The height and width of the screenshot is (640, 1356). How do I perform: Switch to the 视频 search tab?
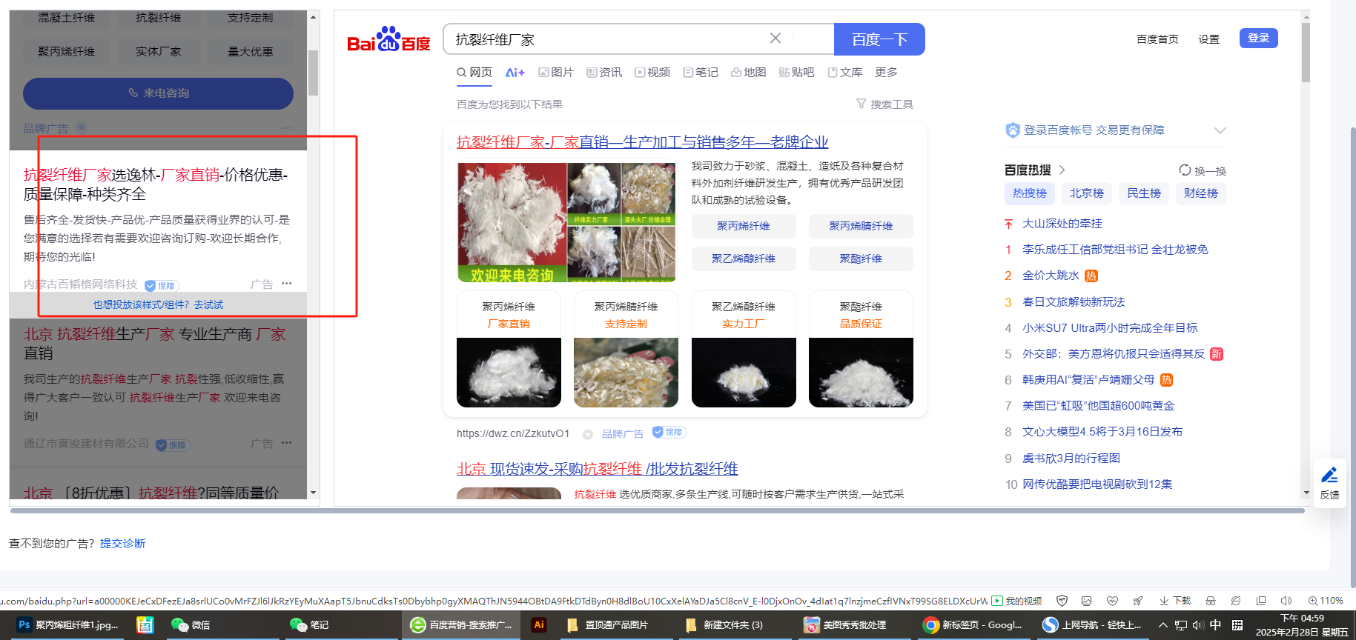click(652, 72)
